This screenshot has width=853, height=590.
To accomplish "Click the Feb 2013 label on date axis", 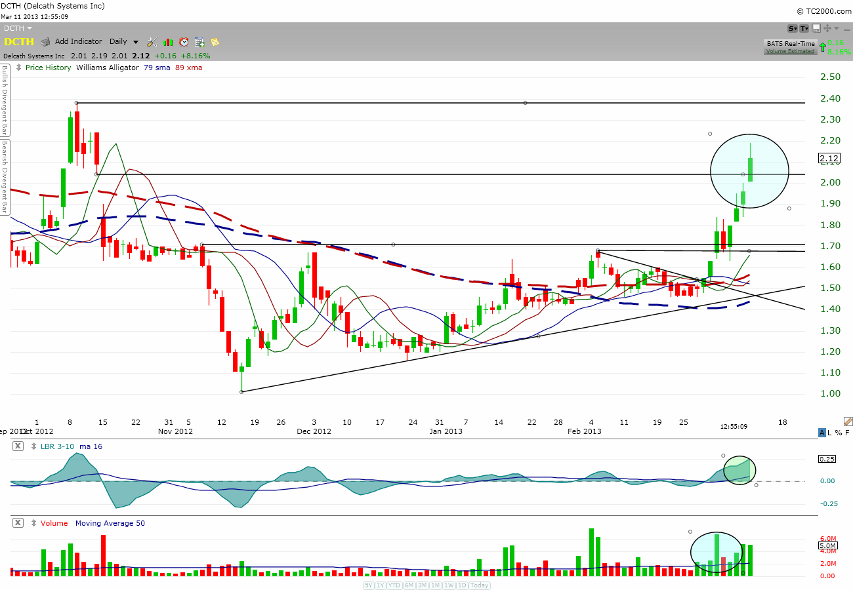I will coord(584,431).
